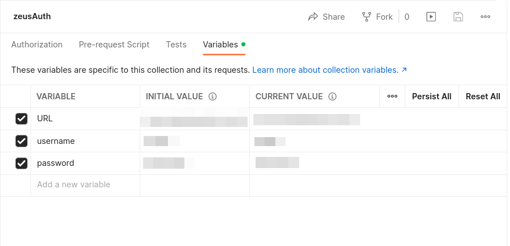Open the collection more-actions ellipsis menu
The width and height of the screenshot is (510, 246).
click(485, 17)
